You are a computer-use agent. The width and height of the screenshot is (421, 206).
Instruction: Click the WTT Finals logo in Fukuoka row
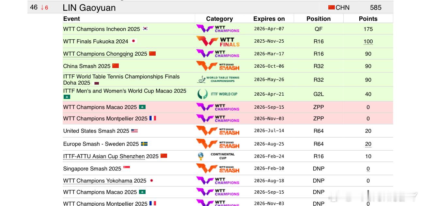(217, 41)
